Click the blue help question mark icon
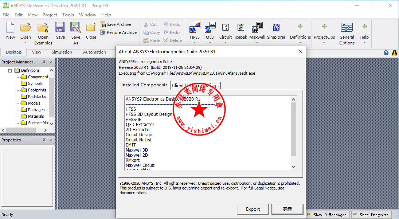Viewport: 399px width, 219px height. tap(386, 52)
